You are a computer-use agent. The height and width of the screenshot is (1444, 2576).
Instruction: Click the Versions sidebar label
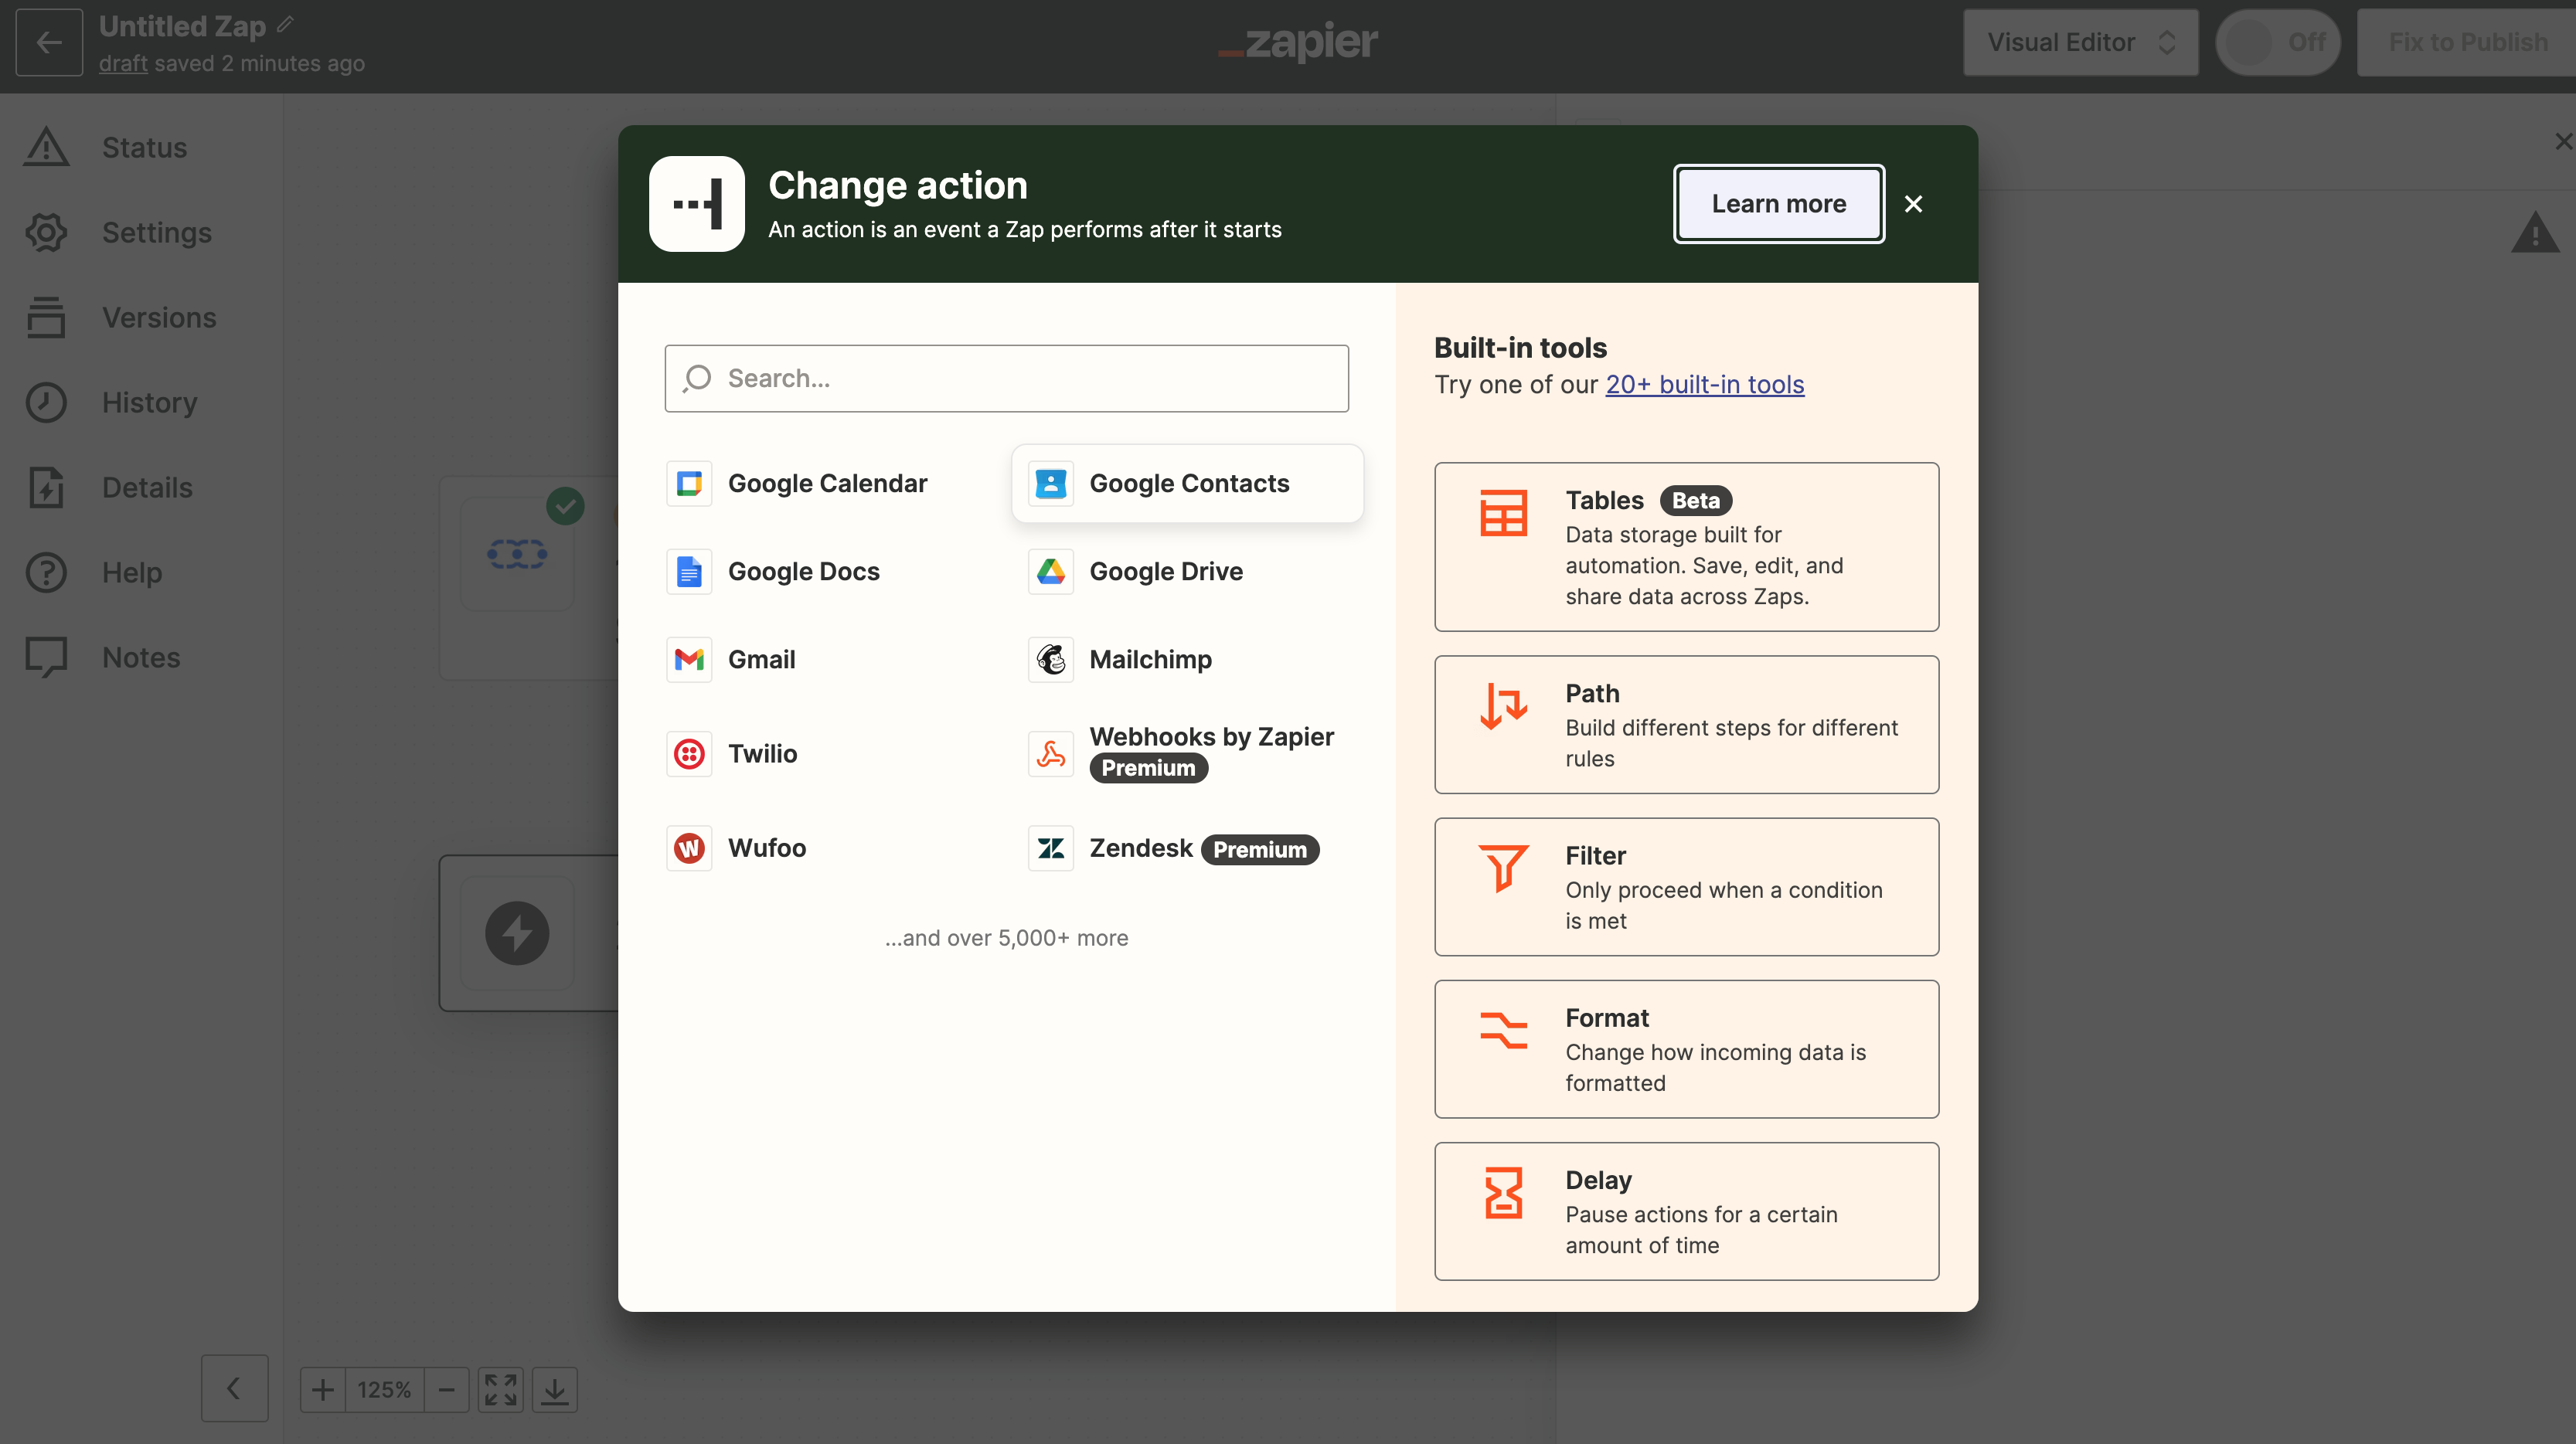tap(159, 317)
